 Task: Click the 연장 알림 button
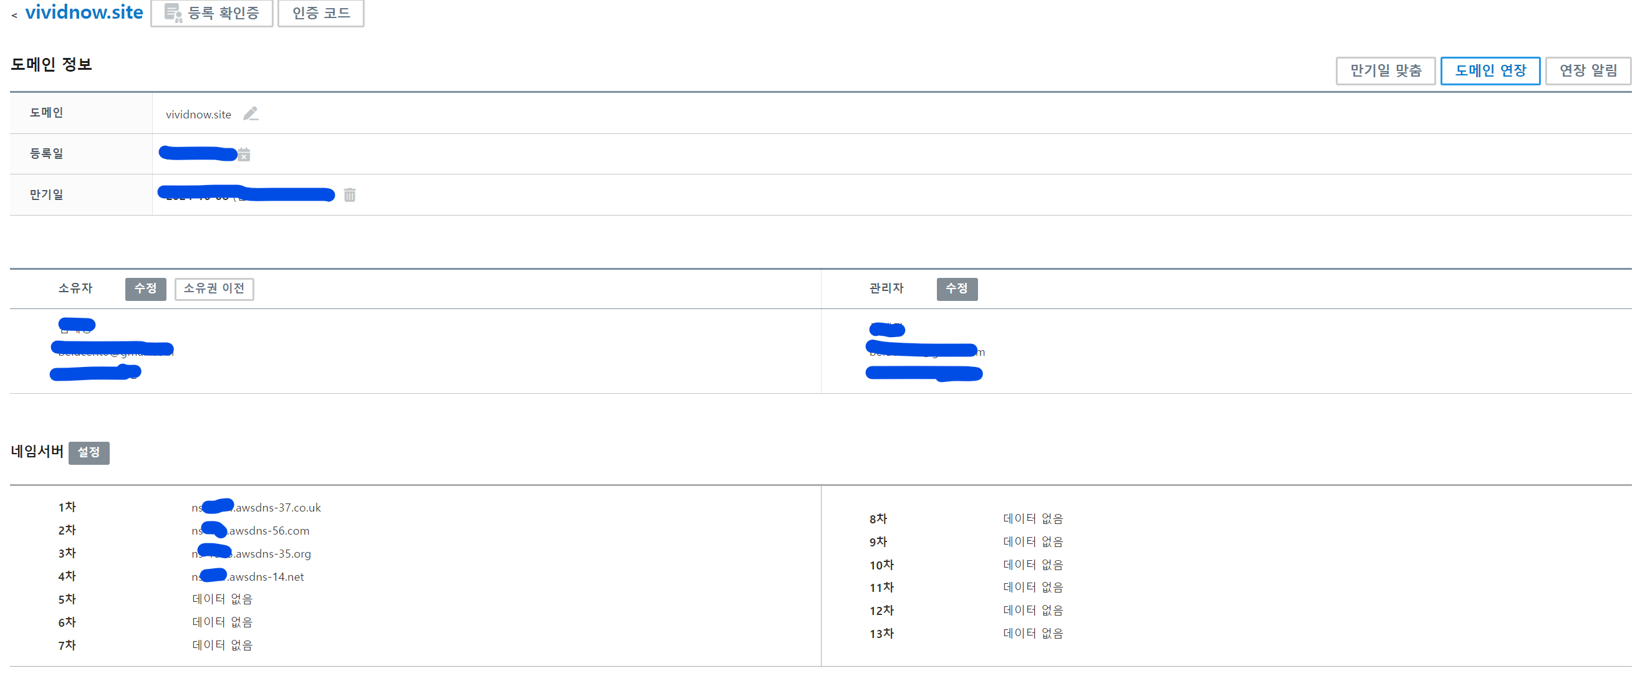[1587, 70]
